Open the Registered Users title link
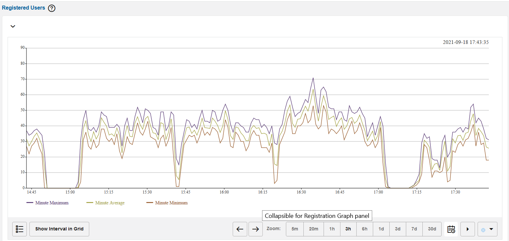The height and width of the screenshot is (241, 509). 23,8
